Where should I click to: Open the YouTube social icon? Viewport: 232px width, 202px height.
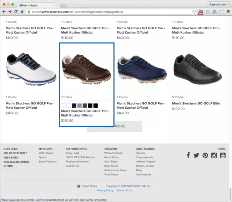click(223, 155)
